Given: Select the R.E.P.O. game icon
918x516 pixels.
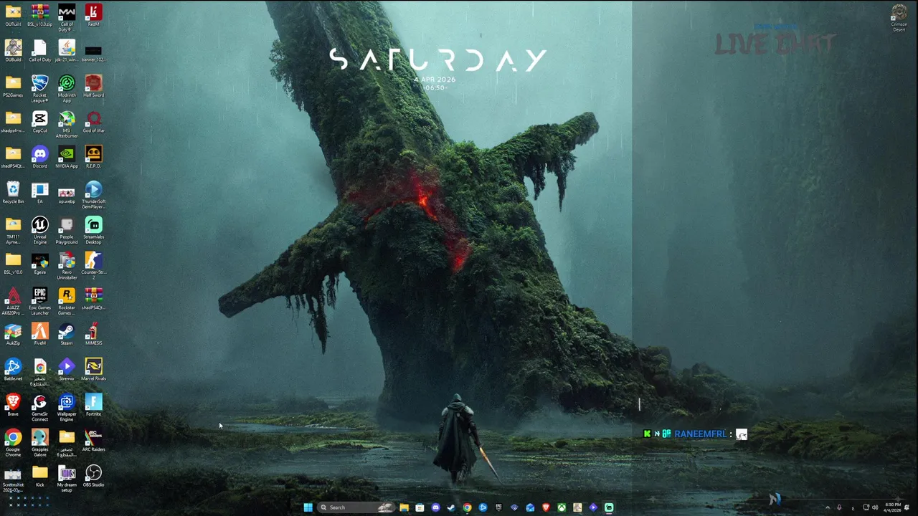Looking at the screenshot, I should coord(93,158).
